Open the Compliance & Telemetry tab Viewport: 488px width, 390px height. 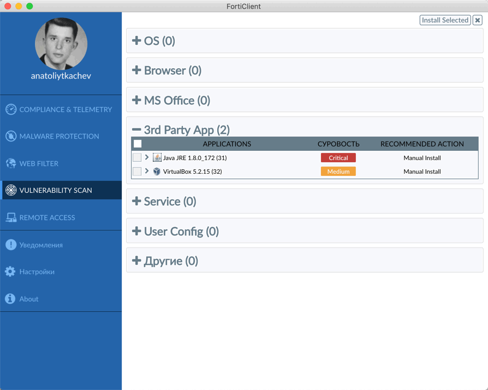(x=61, y=110)
